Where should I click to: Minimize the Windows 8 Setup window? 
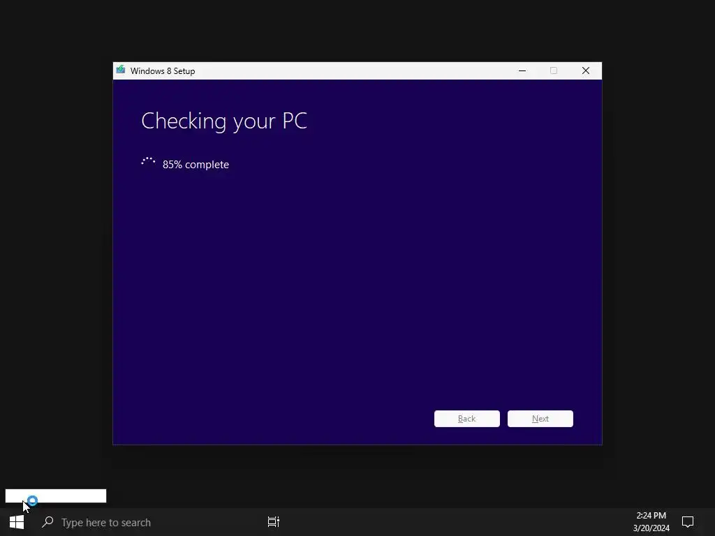pos(522,70)
